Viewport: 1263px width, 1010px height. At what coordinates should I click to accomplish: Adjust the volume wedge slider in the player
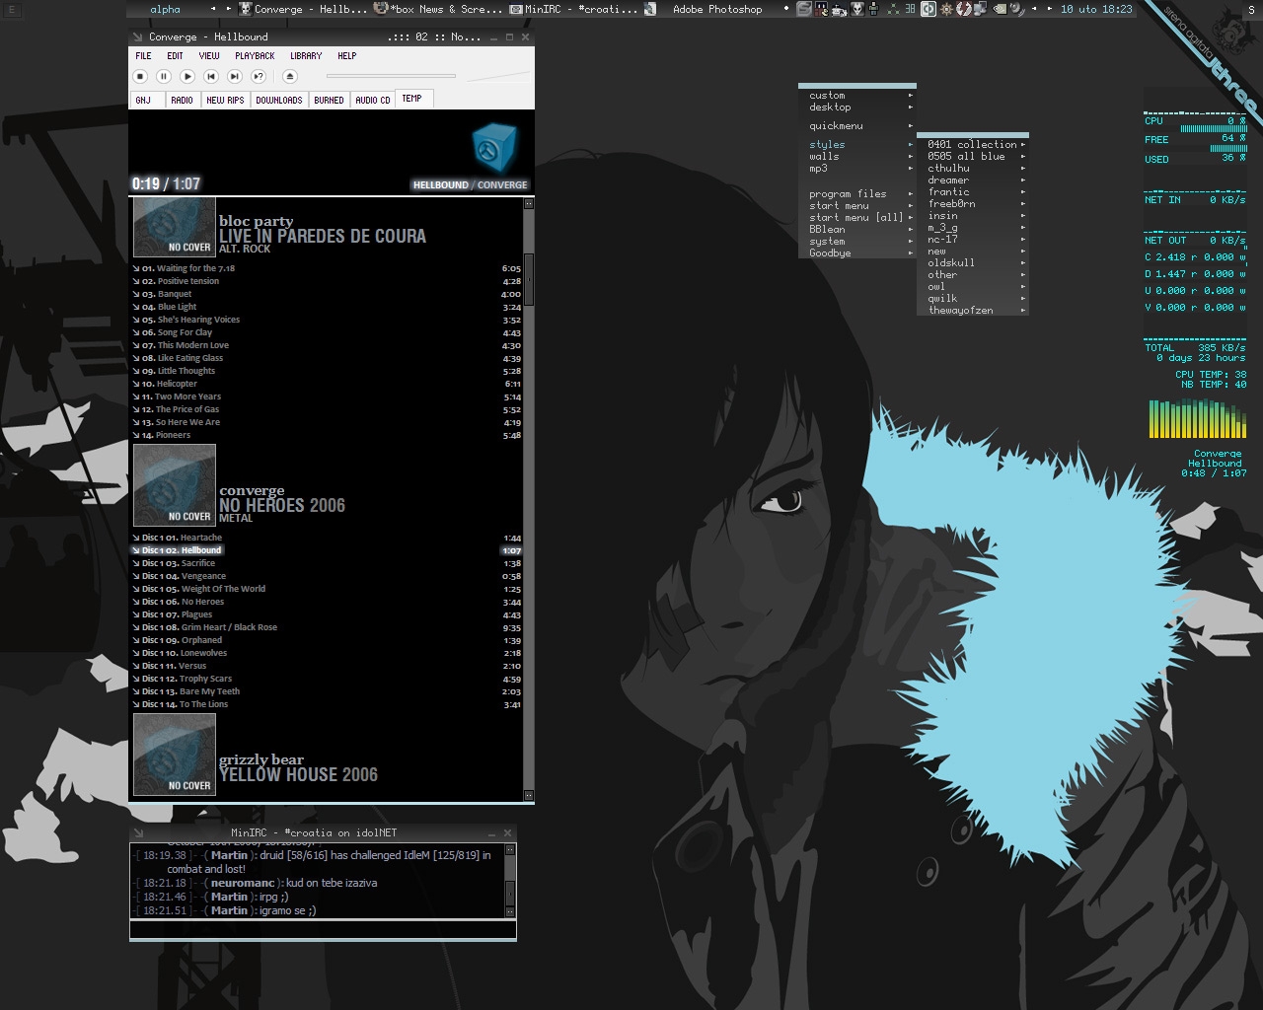[497, 76]
